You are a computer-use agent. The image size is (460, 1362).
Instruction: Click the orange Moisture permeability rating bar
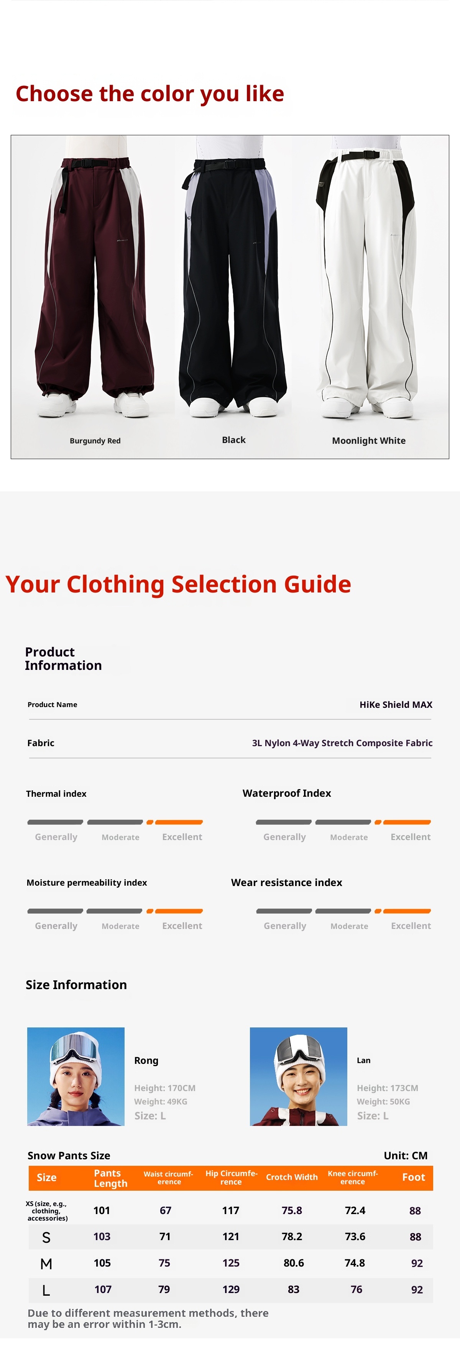pos(179,911)
